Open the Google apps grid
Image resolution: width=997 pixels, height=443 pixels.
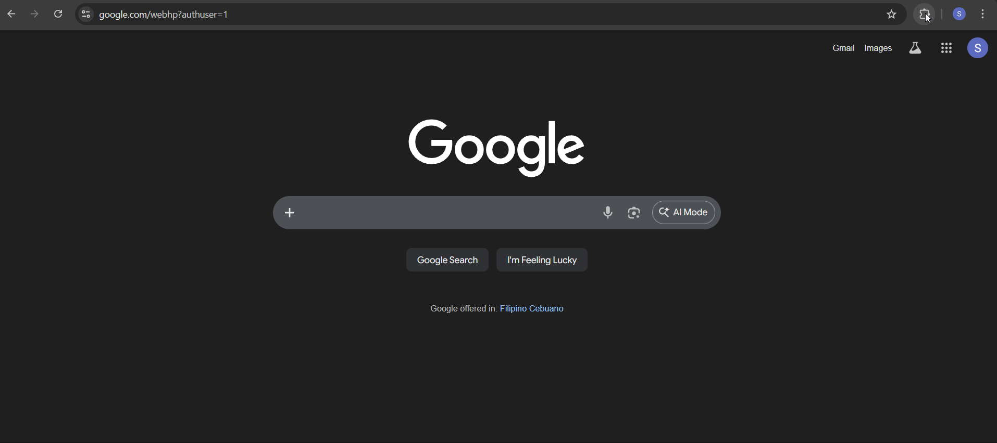(x=946, y=48)
